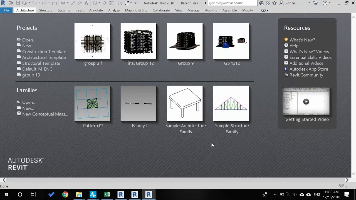Viewport: 356px width, 200px height.
Task: Open the Sample Structure Family thumbnail
Action: pyautogui.click(x=231, y=104)
